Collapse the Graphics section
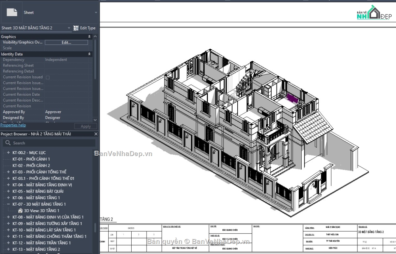Viewport: 396px width, 254px height. pos(89,37)
